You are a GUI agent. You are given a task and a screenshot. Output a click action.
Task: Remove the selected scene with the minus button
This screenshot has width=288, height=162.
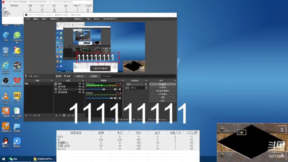30,115
